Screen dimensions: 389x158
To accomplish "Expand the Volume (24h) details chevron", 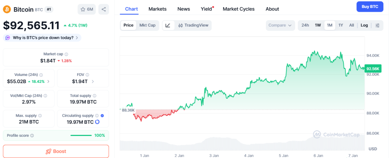I will tap(48, 81).
